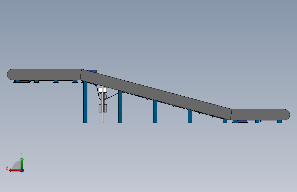Pick the tallest blue support leg under the belt bend
Image resolution: width=297 pixels, height=192 pixels.
tap(85, 102)
